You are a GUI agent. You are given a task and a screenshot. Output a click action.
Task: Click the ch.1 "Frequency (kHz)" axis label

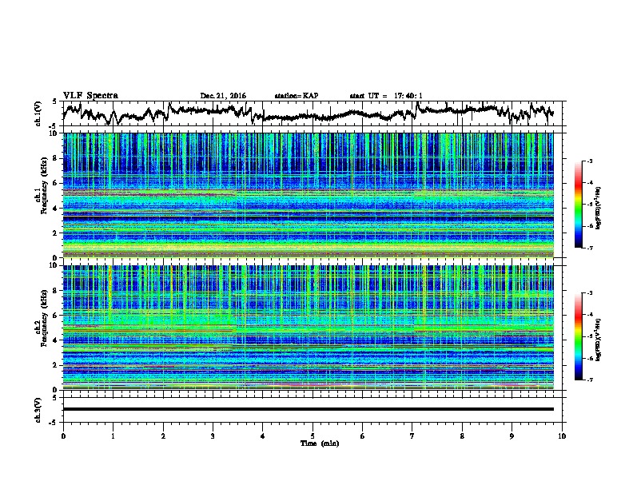[x=44, y=185]
